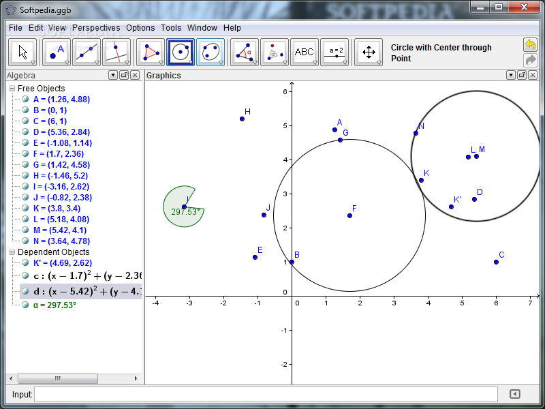Open the View menu
Image resolution: width=545 pixels, height=409 pixels.
pos(57,28)
